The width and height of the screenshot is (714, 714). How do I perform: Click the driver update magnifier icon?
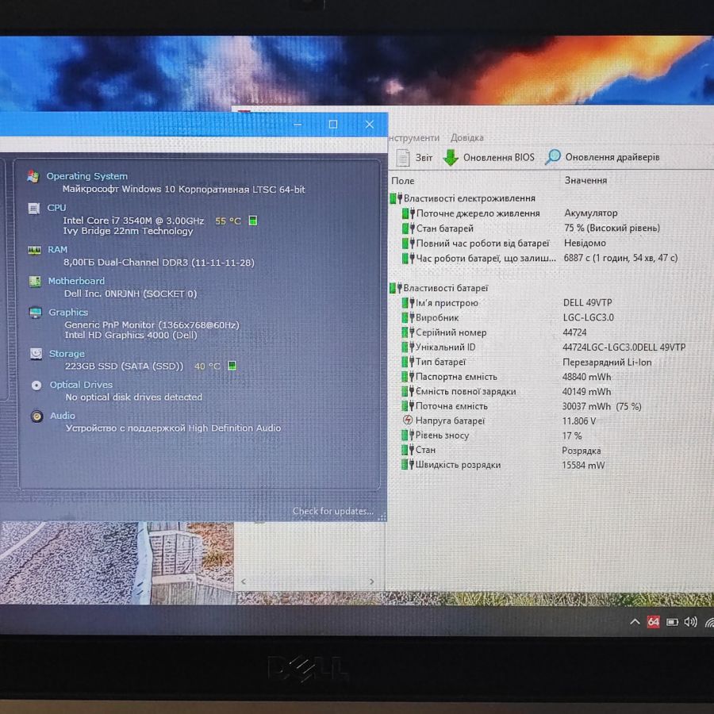tap(553, 157)
